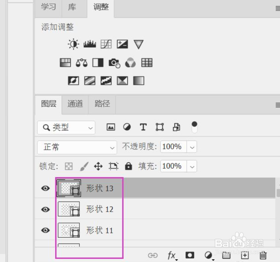This screenshot has width=280, height=262.
Task: Add a Vibrance adjustment
Action: (x=139, y=44)
